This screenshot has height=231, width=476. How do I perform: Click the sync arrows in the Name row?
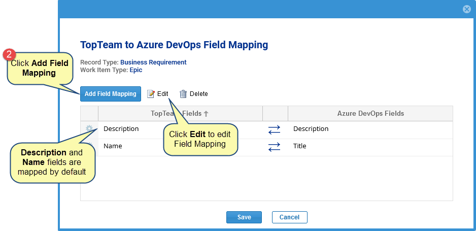pos(274,147)
